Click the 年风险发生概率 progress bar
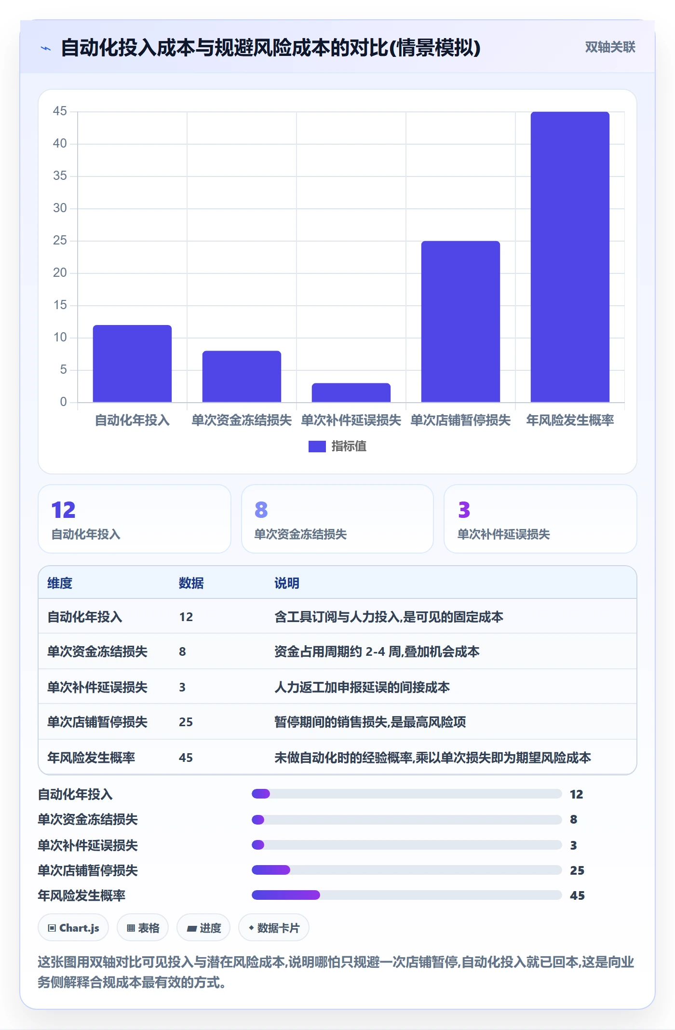This screenshot has width=675, height=1030. [x=407, y=895]
